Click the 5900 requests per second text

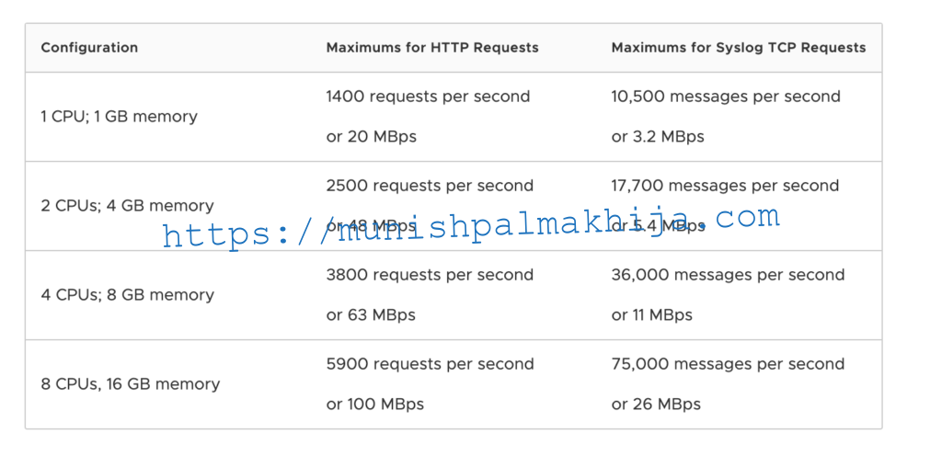coord(431,364)
